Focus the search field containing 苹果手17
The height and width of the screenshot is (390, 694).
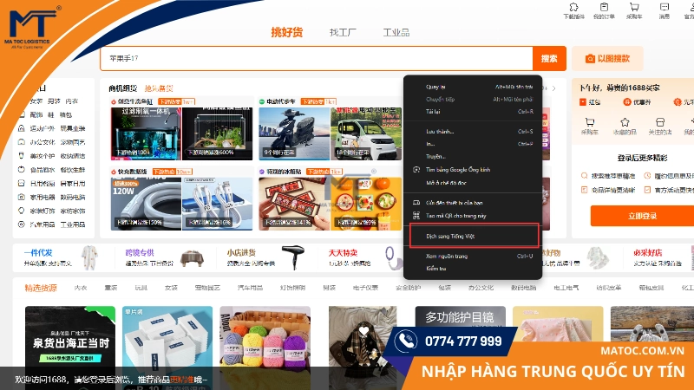tap(316, 58)
